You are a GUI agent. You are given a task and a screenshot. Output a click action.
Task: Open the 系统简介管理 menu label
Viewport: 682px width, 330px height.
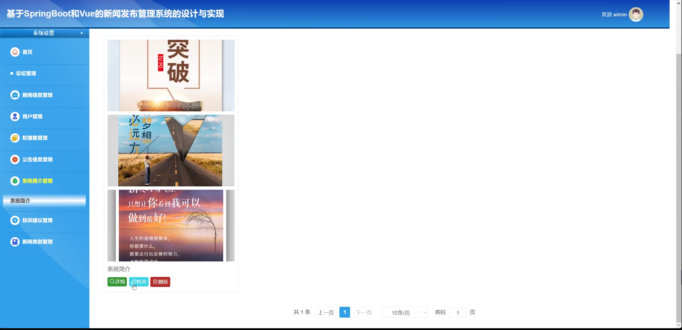(x=37, y=181)
